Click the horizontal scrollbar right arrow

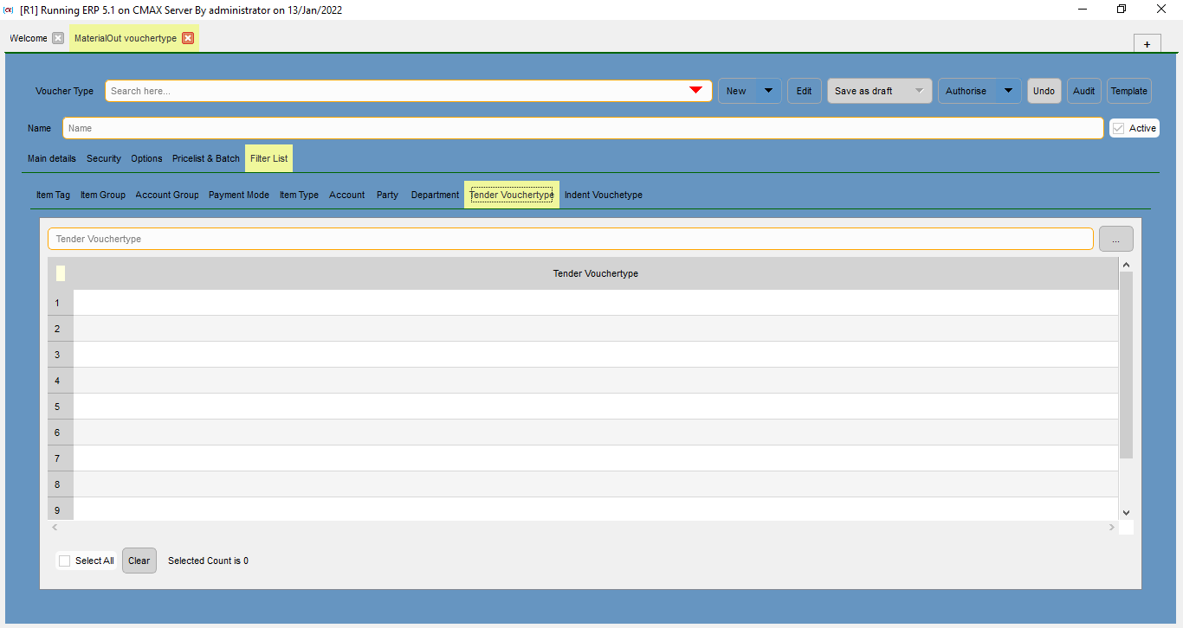point(1112,527)
